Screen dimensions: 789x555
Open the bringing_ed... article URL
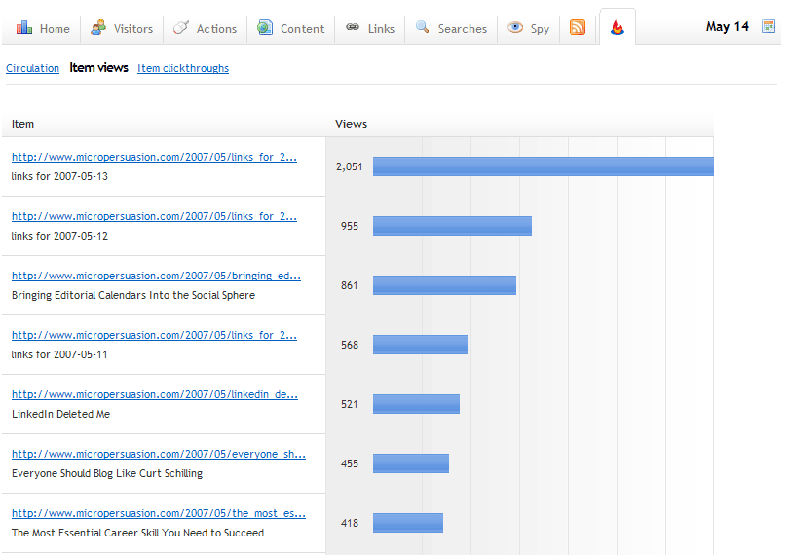[156, 276]
